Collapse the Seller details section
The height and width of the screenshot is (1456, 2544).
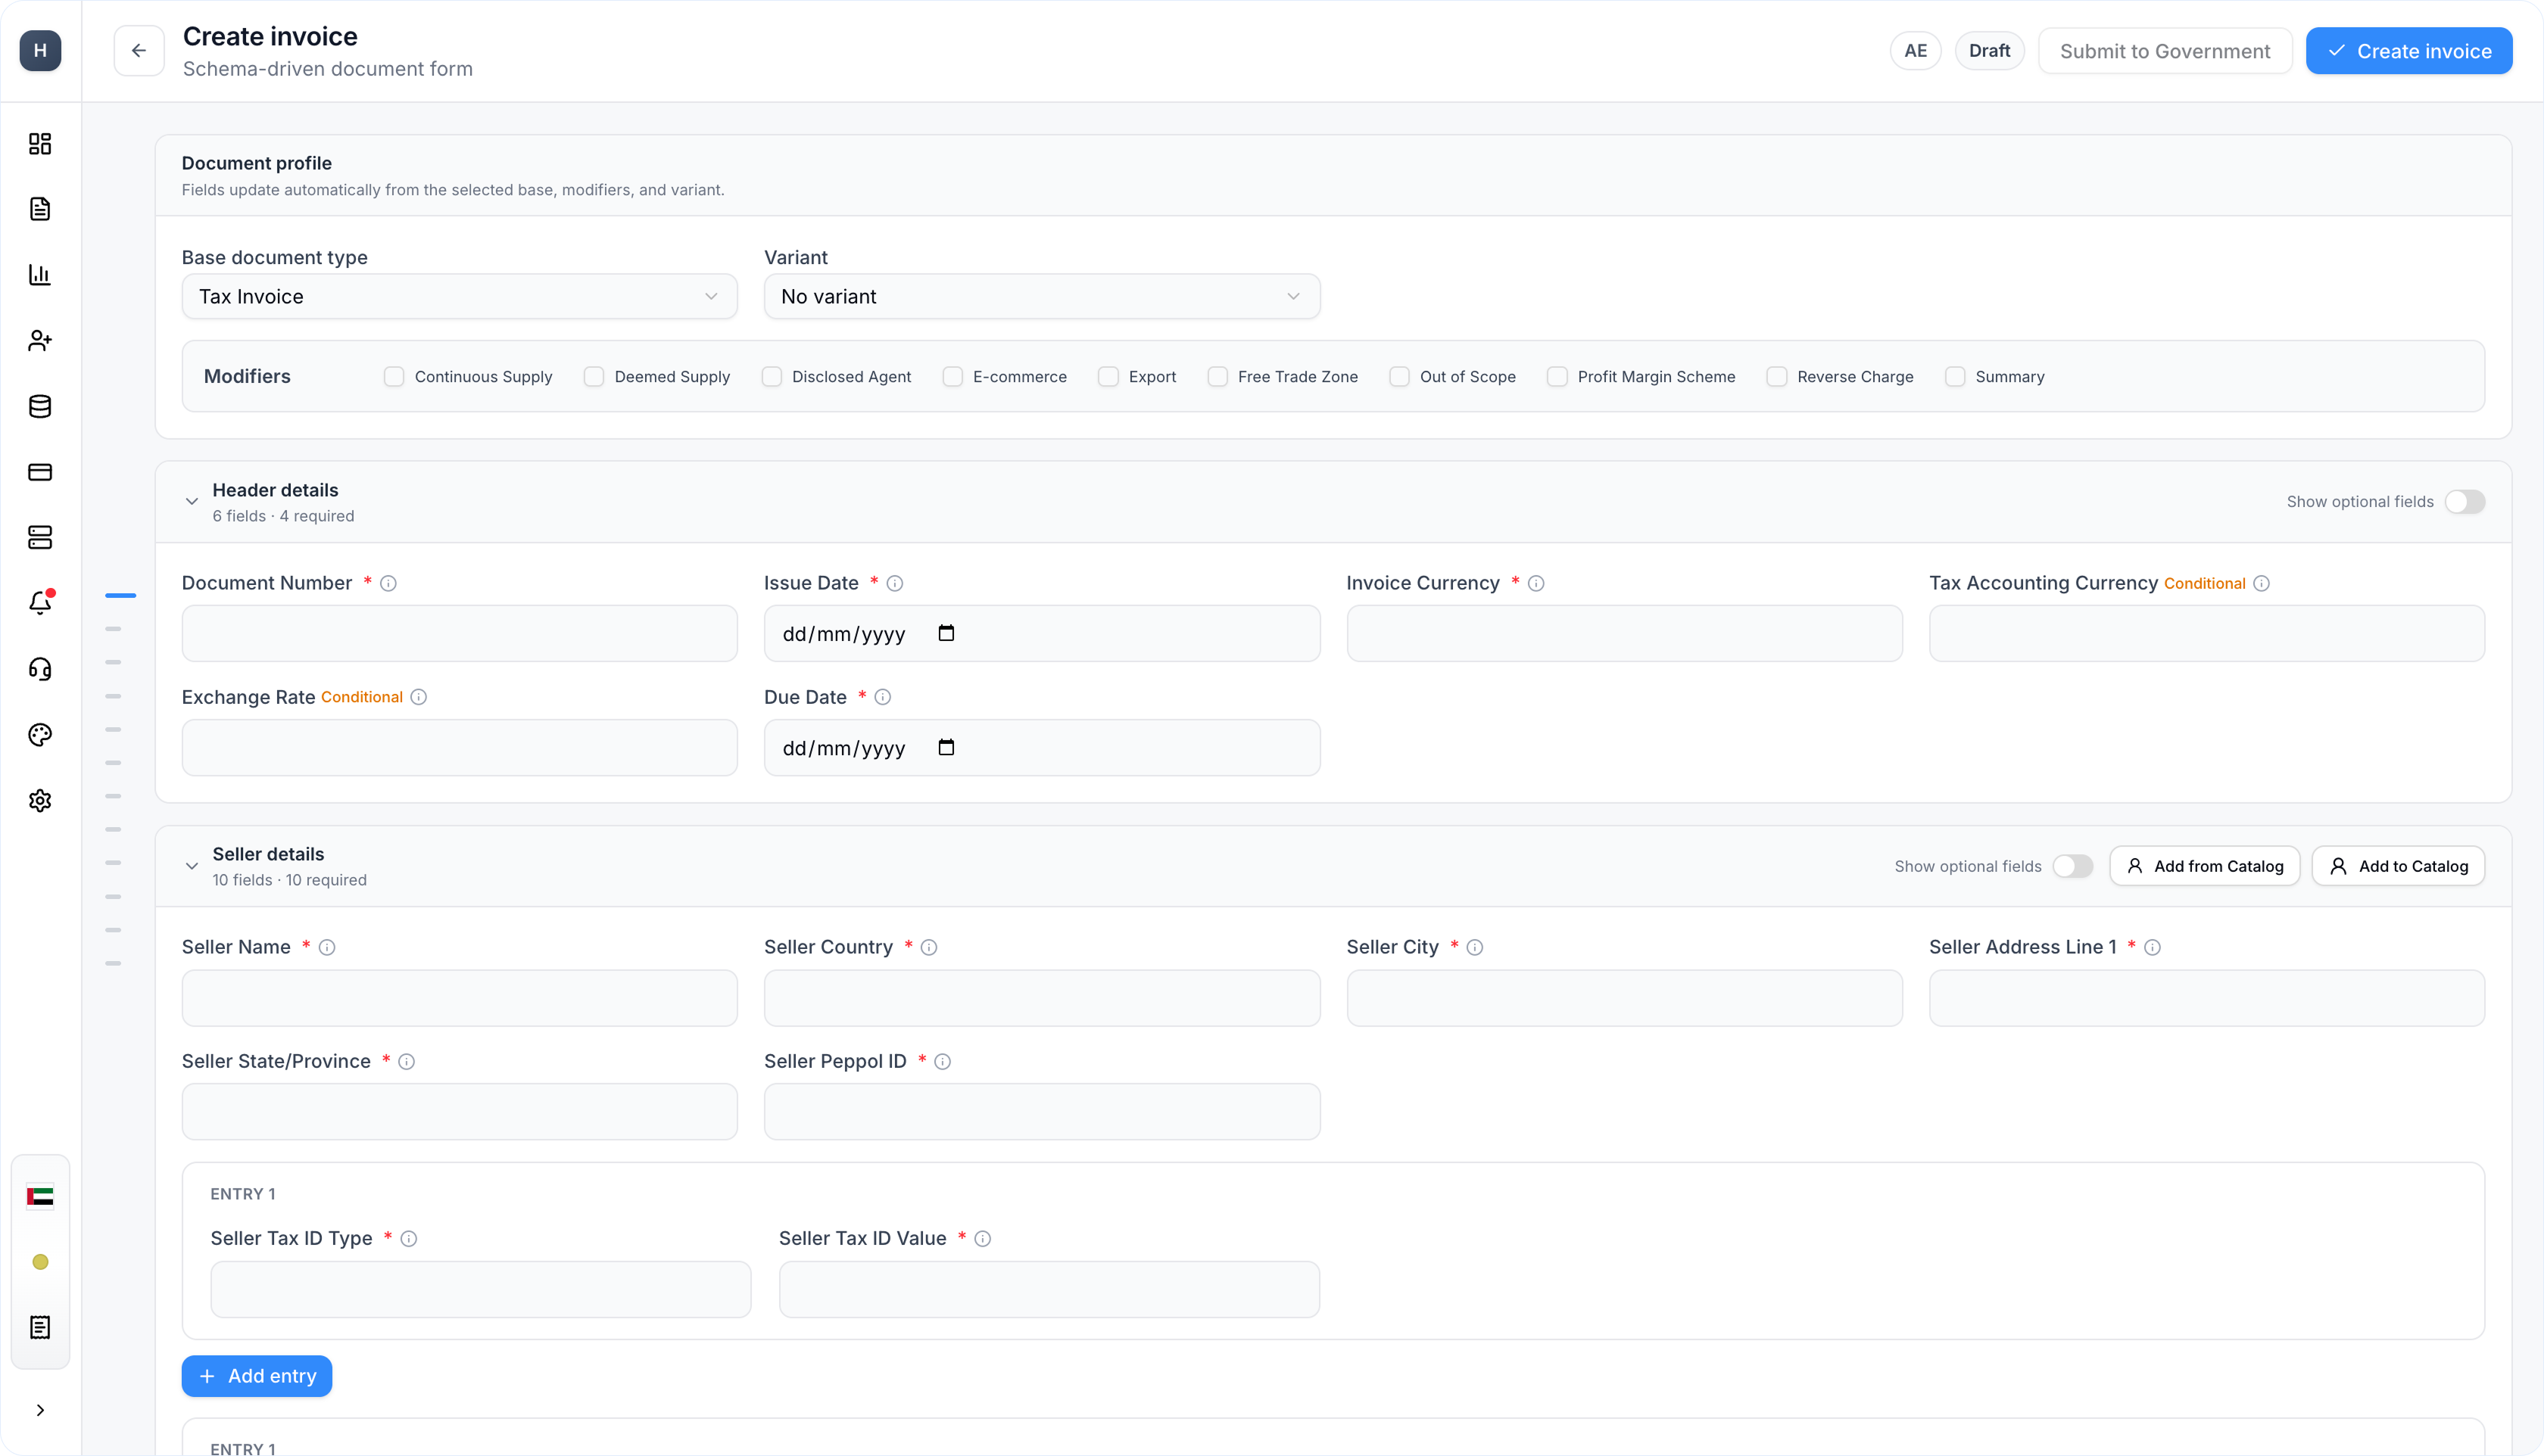192,866
